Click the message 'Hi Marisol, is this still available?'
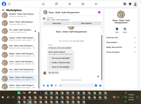This screenshot has width=141, height=104. pyautogui.click(x=60, y=48)
